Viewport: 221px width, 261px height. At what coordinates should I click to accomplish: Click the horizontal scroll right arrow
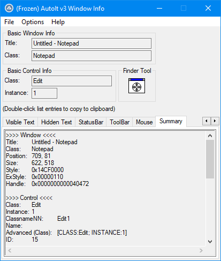tap(201, 250)
